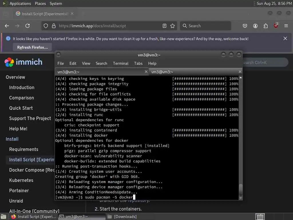Screen dimensions: 293x220
Task: Open the Pocket save icon
Action: point(245,26)
